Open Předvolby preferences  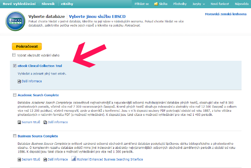180,4
